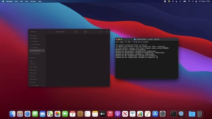This screenshot has width=212, height=119.
Task: Select Documents in the Finder sidebar
Action: pyautogui.click(x=37, y=51)
